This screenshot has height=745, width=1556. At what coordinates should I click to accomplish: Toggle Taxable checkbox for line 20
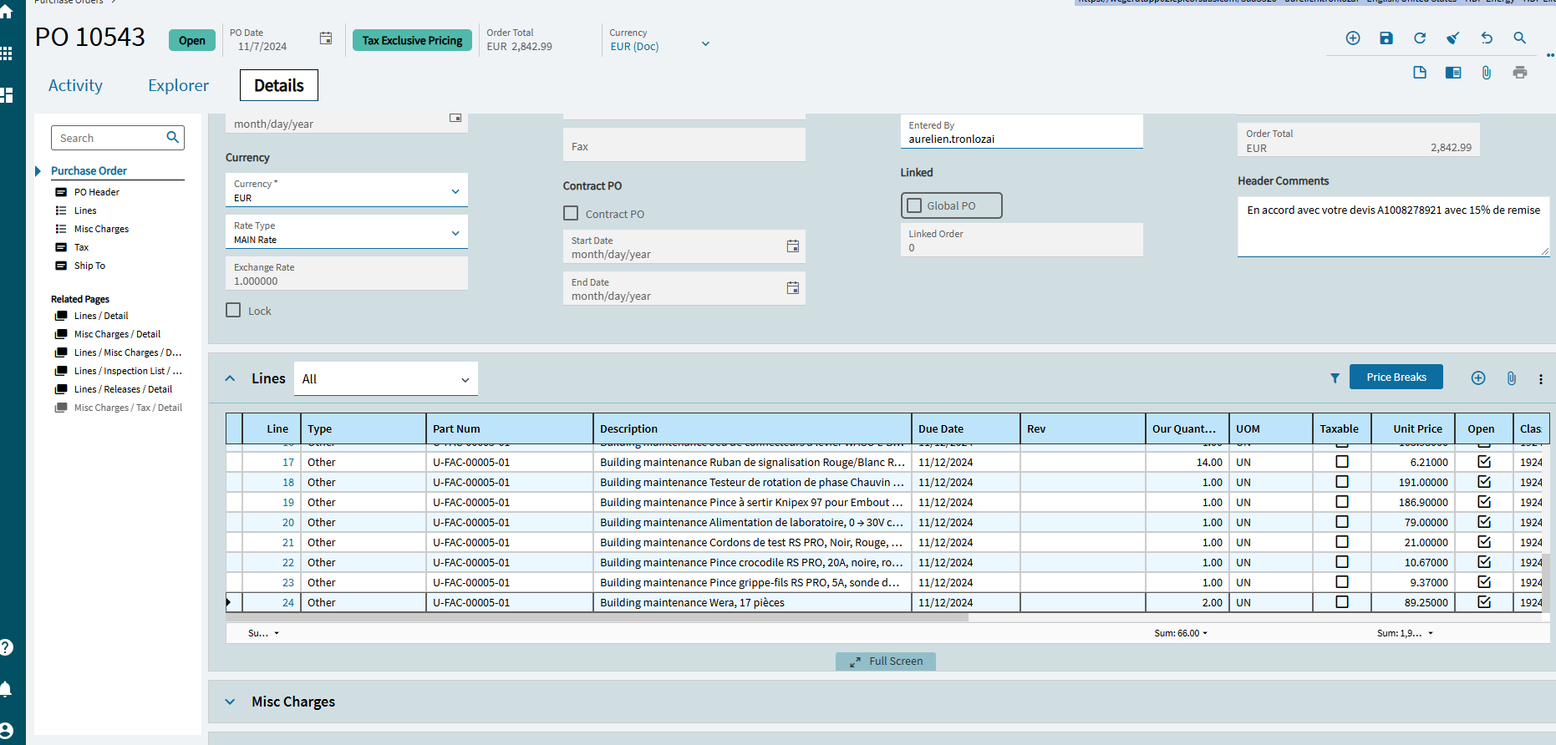click(1342, 521)
